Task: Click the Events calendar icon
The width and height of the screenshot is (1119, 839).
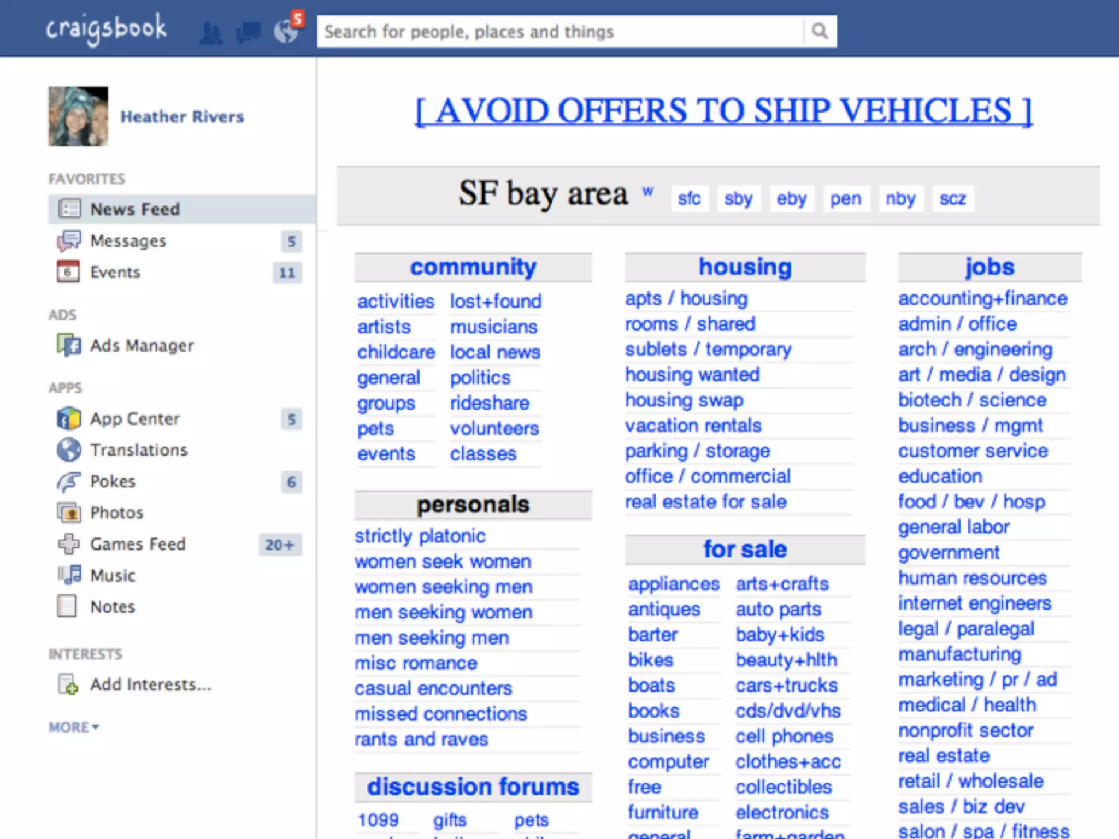Action: coord(68,271)
